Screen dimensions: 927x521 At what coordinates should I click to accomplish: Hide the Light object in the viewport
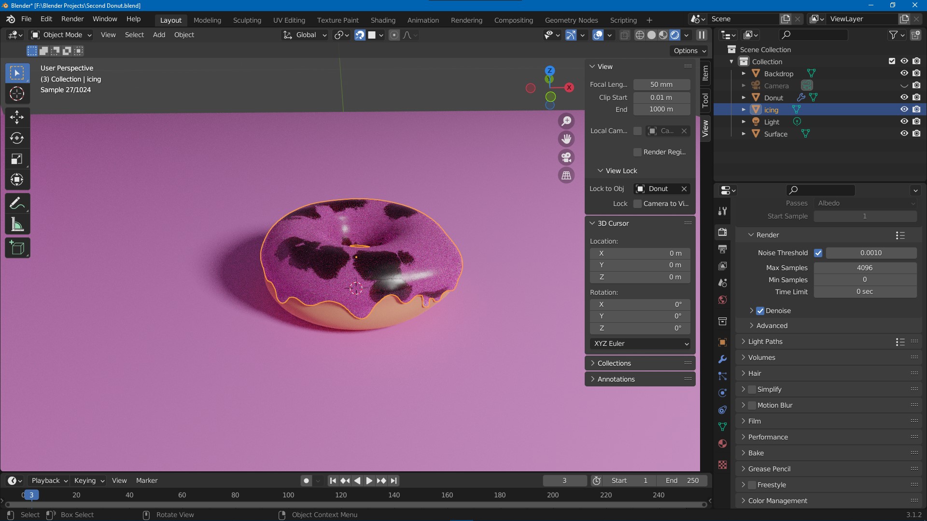903,122
